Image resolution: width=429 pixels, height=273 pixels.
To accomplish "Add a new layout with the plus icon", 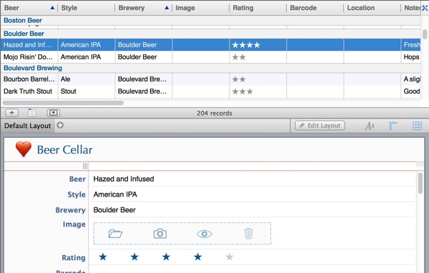I will tap(60, 125).
